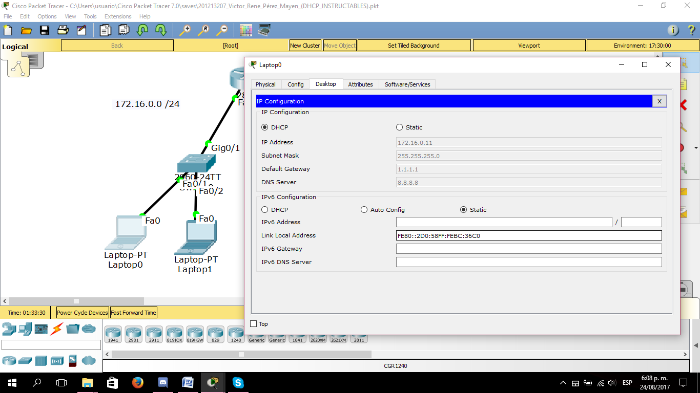Select the Zoom In magnifier tool
Viewport: 700px width, 393px height.
point(185,30)
